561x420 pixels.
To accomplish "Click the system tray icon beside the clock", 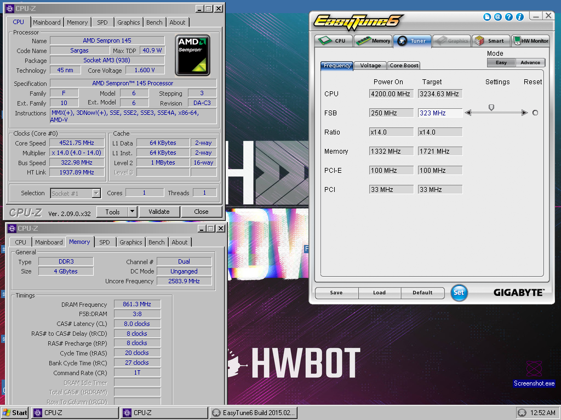I will pyautogui.click(x=522, y=413).
